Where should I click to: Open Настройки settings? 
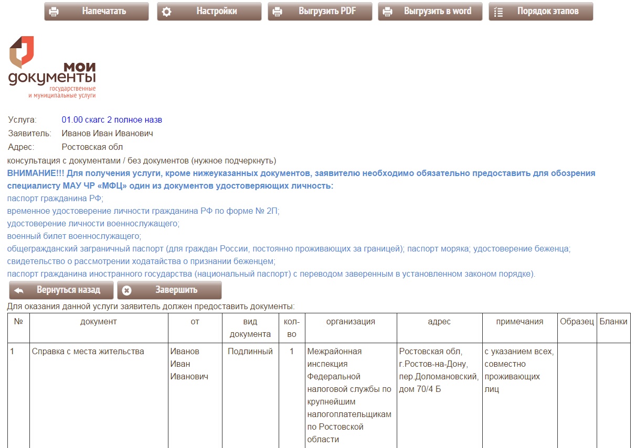(x=216, y=11)
